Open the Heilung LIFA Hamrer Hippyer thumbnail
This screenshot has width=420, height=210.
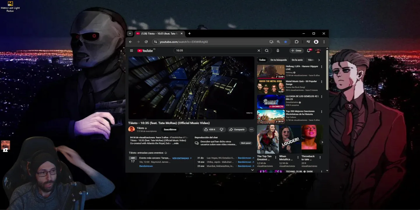[271, 72]
